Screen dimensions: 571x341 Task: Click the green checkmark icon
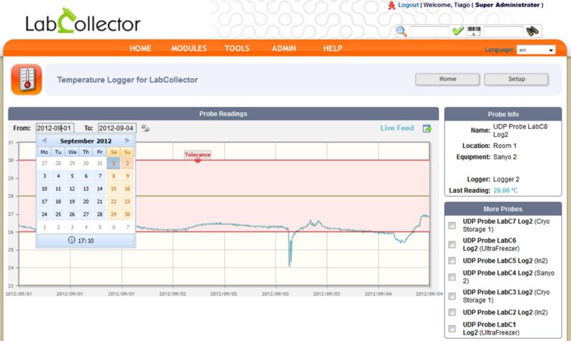tap(458, 31)
